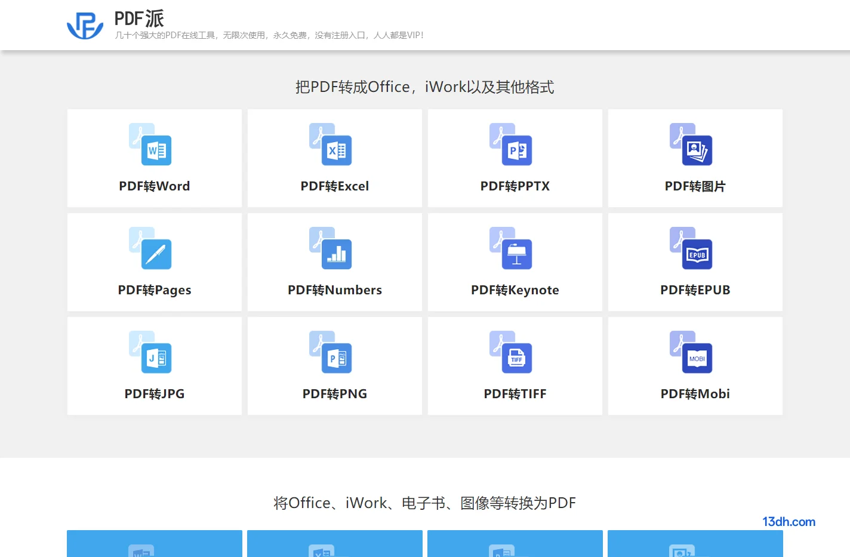This screenshot has width=850, height=557.
Task: Open the PDF转Keynote label link
Action: (x=515, y=290)
